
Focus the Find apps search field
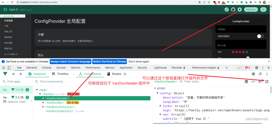[16, 81]
